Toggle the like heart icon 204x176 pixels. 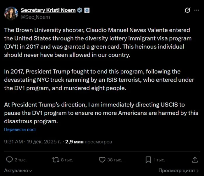point(102,159)
